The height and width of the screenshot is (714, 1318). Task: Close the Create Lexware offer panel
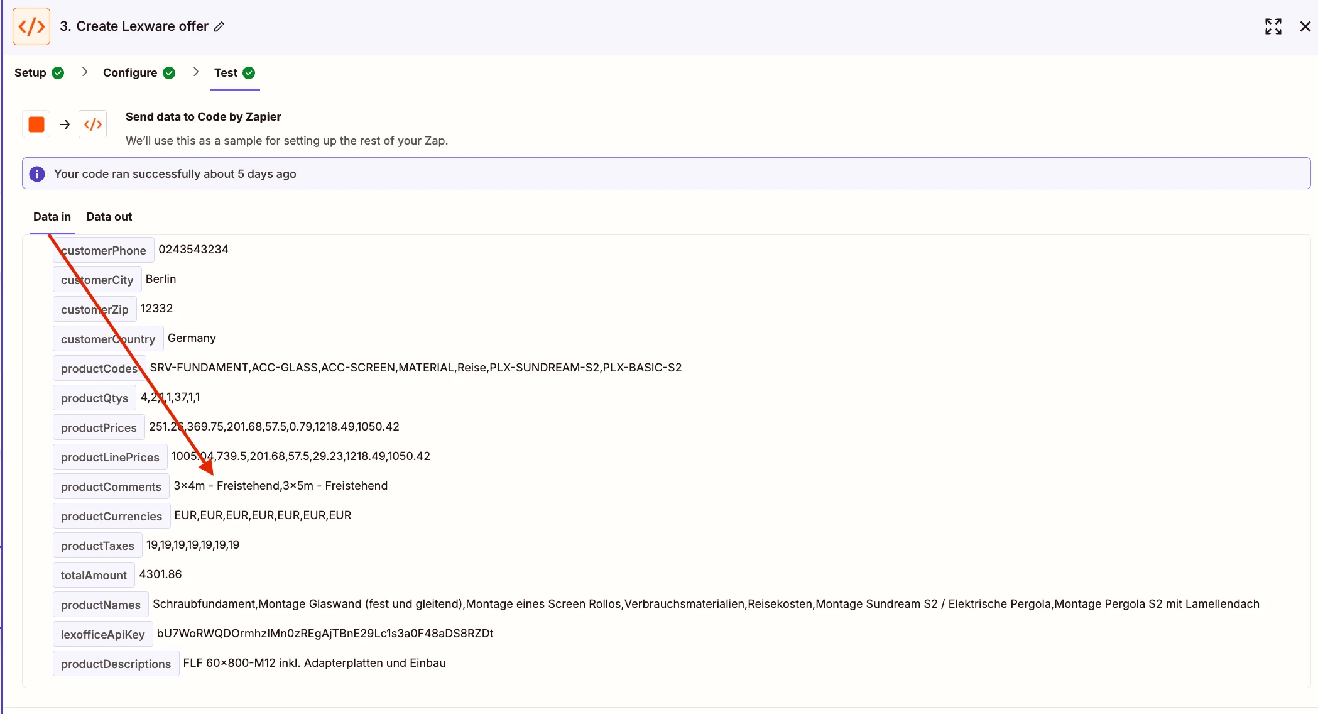(x=1305, y=26)
